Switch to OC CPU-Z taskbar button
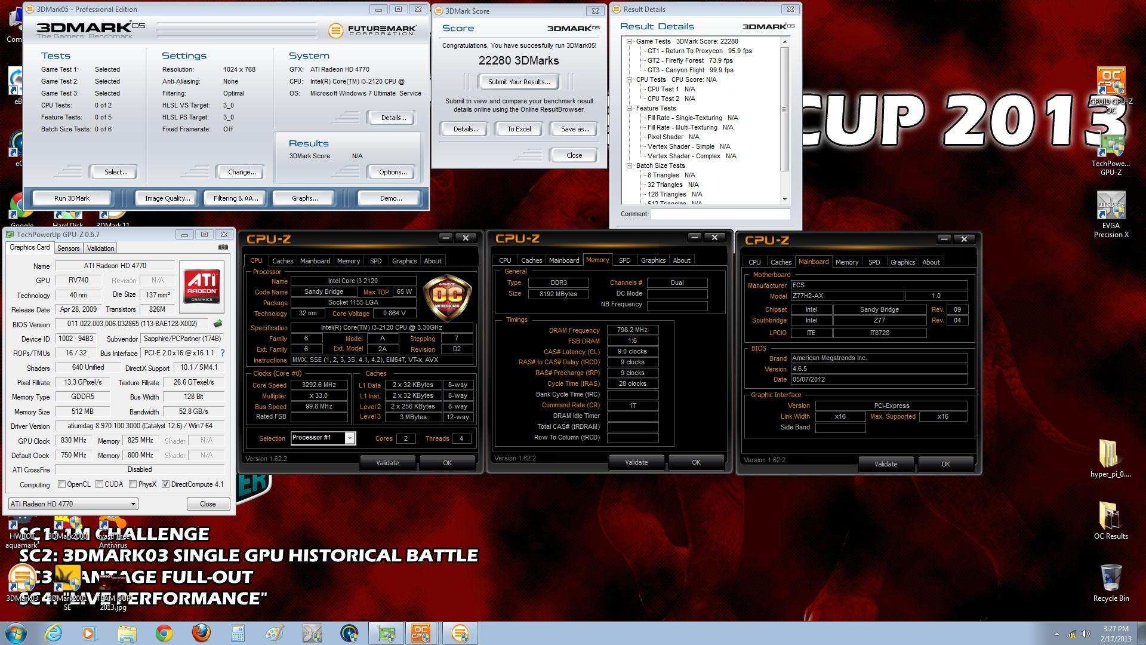Image resolution: width=1146 pixels, height=645 pixels. pyautogui.click(x=421, y=633)
